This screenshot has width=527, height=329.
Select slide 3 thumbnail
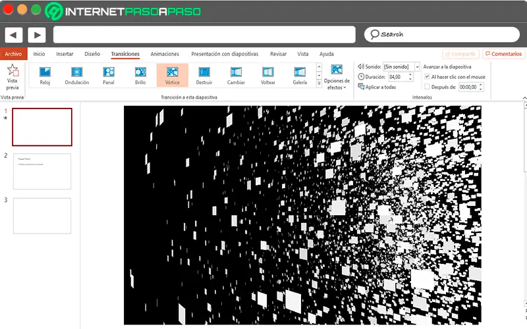tap(42, 216)
